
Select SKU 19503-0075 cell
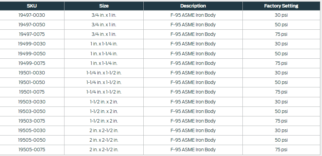(x=32, y=121)
